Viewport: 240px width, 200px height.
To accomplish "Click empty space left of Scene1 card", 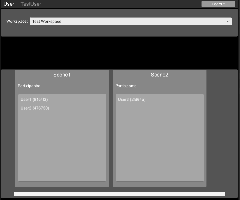I will pyautogui.click(x=8, y=129).
